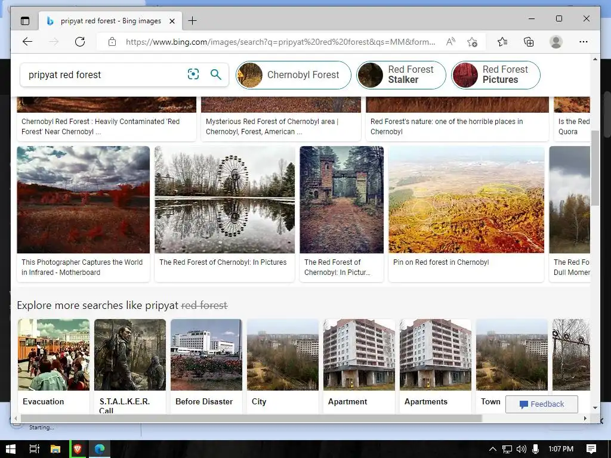Screen dimensions: 611x458
Task: Select the Red Forest Stalker chip
Action: tap(401, 75)
